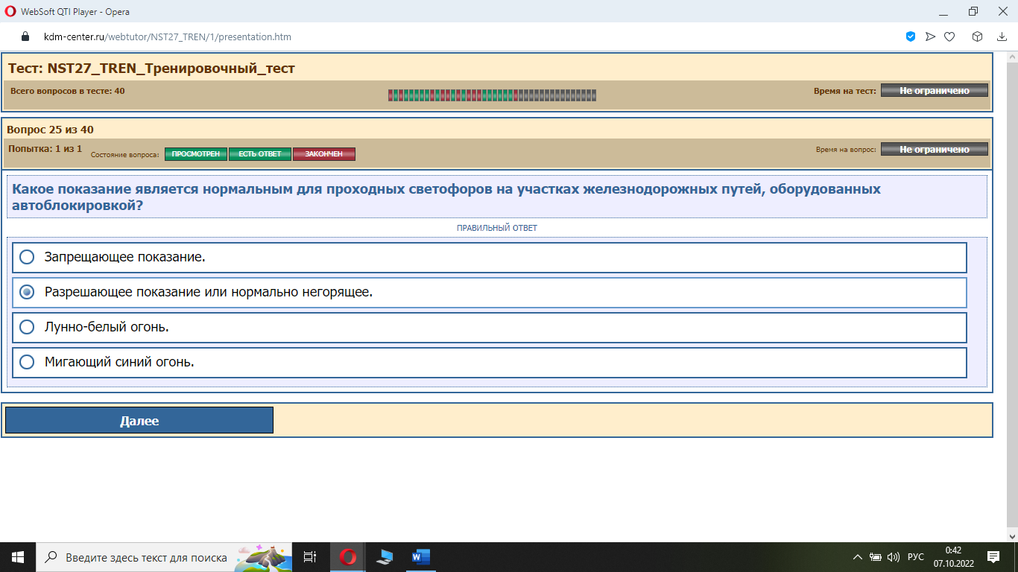Click the question time 'Не ограничено' indicator
This screenshot has height=572, width=1018.
coord(935,149)
